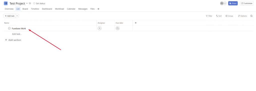256x91 pixels.
Task: Click Add section
Action: click(x=13, y=40)
